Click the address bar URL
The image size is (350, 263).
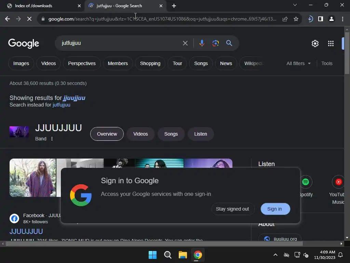(x=162, y=19)
